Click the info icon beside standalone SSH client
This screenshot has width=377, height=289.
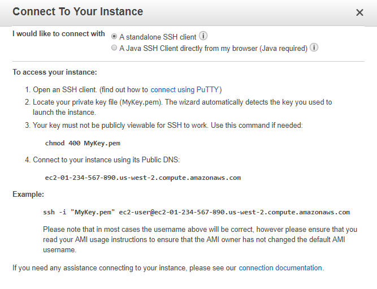coord(203,36)
